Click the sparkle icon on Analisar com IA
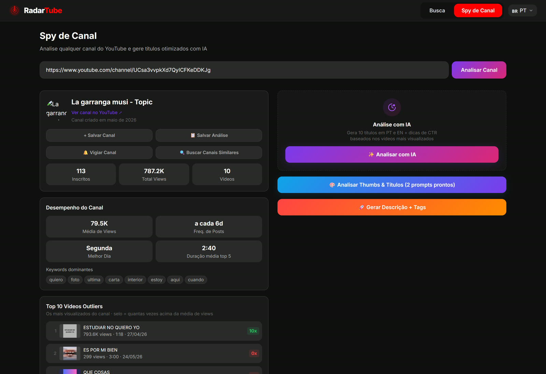546x374 pixels. [371, 155]
